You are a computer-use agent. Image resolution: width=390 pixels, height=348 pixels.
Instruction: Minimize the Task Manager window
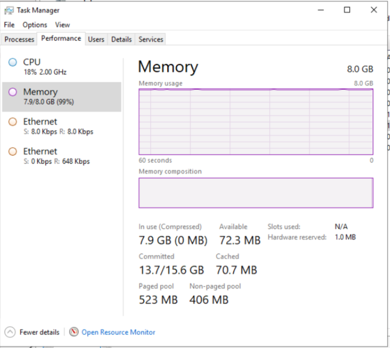321,10
